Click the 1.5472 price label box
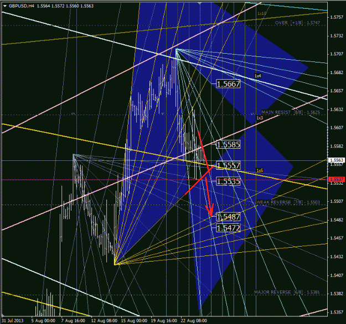The width and height of the screenshot is (346, 324). (228, 228)
